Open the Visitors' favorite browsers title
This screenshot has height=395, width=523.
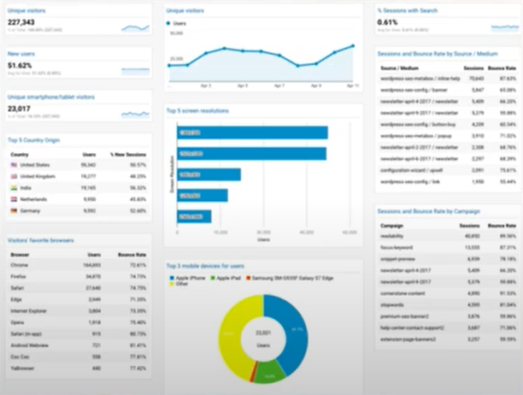41,240
